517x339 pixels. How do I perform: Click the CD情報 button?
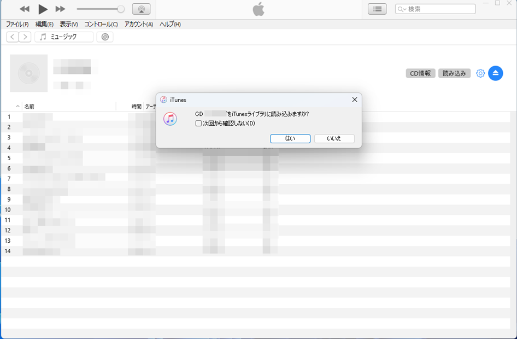click(420, 73)
